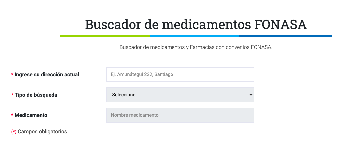This screenshot has width=345, height=150.
Task: Click the green segment of the header bar
Action: point(105,36)
